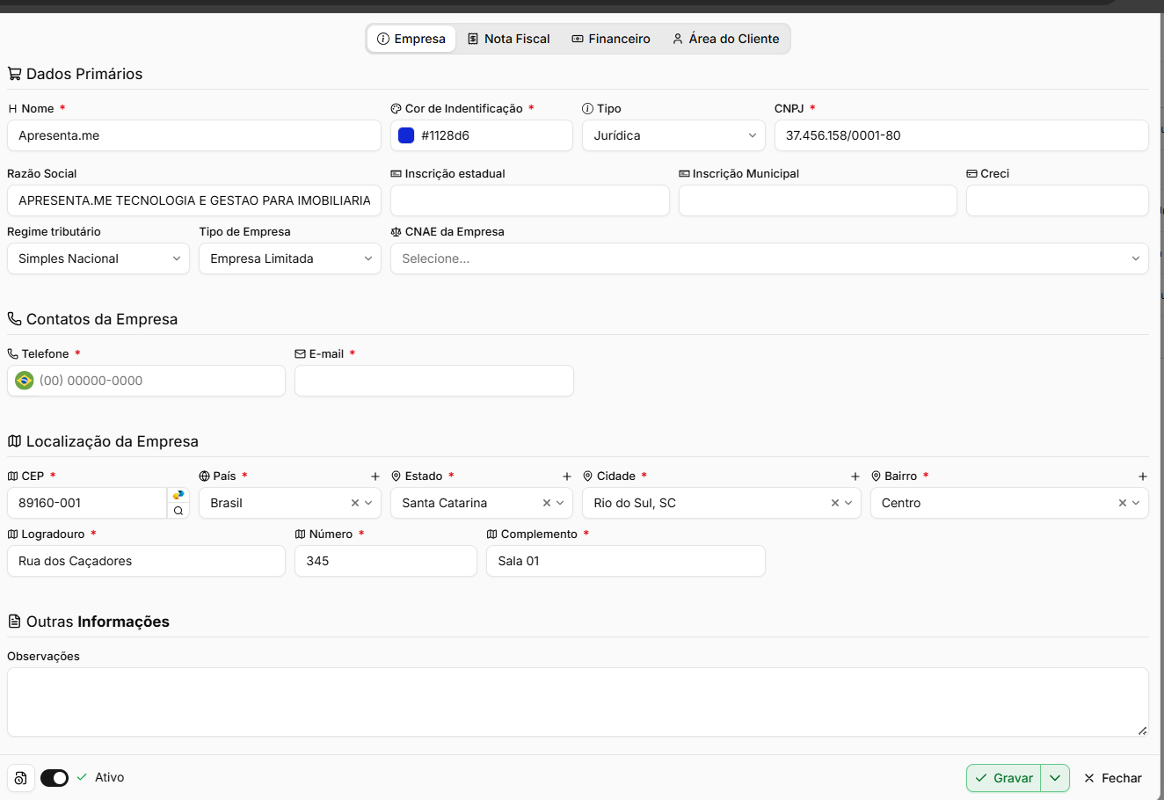Expand the CNAE da Empresa selector
Screen dimensions: 1164x800
[769, 258]
